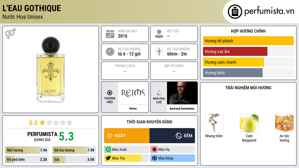Click the Hương cam chanh accord bar
The width and height of the screenshot is (299, 168).
pos(248,62)
